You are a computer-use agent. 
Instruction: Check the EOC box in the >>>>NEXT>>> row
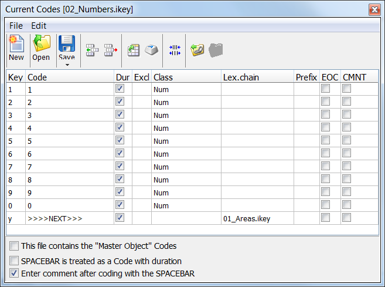click(x=325, y=218)
